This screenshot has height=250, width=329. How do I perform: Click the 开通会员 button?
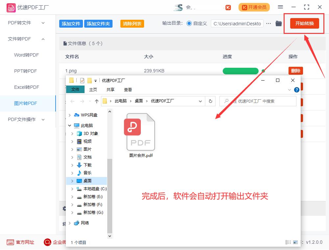coord(254,7)
